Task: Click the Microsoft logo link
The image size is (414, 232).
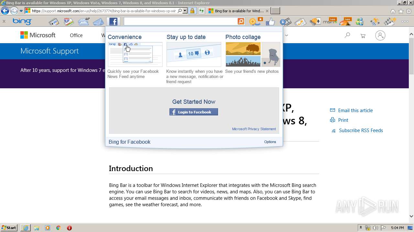Action: point(38,35)
